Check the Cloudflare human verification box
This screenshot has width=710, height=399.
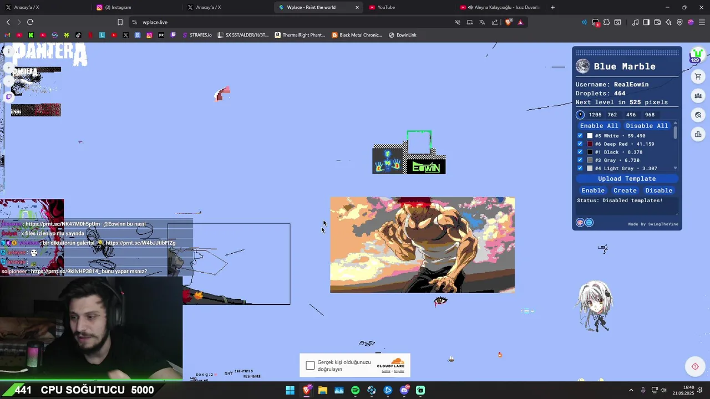coord(310,365)
